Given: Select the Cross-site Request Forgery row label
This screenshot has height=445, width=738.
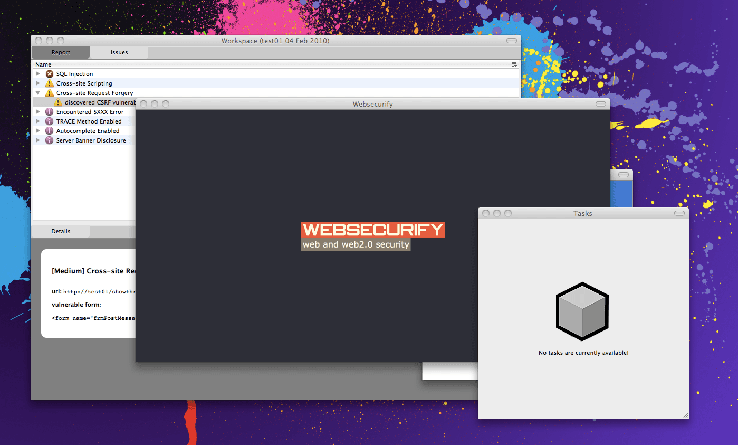Looking at the screenshot, I should 95,93.
